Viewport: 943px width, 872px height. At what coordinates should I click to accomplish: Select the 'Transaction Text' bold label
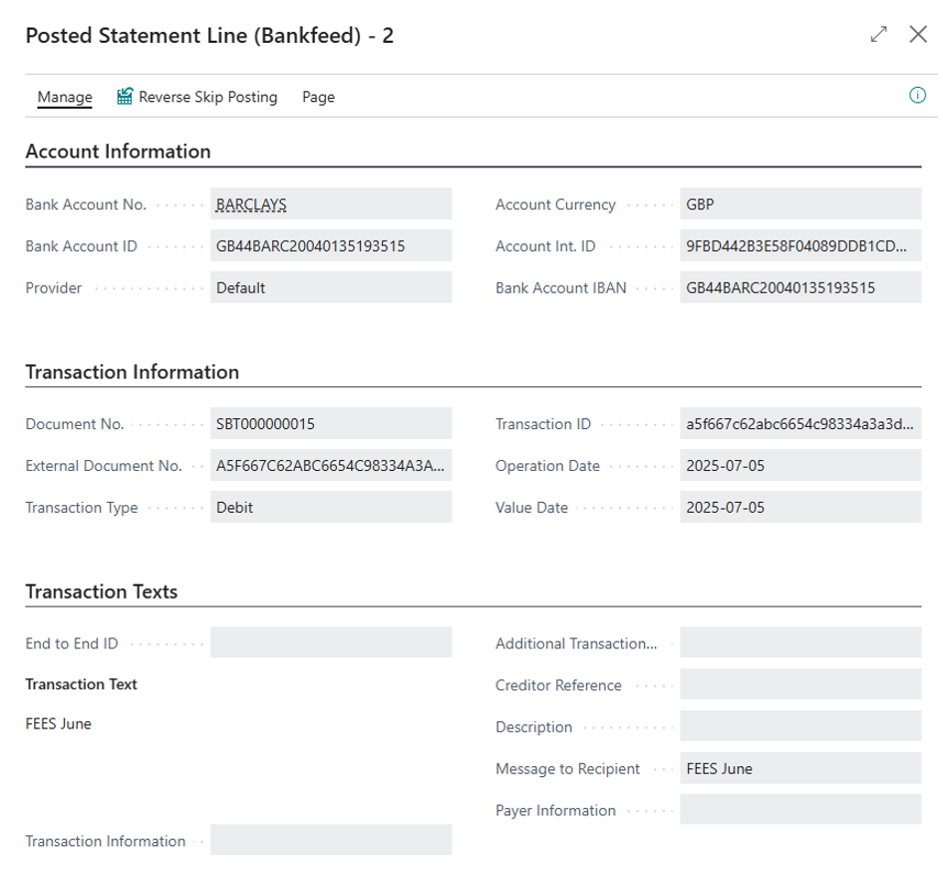[81, 684]
